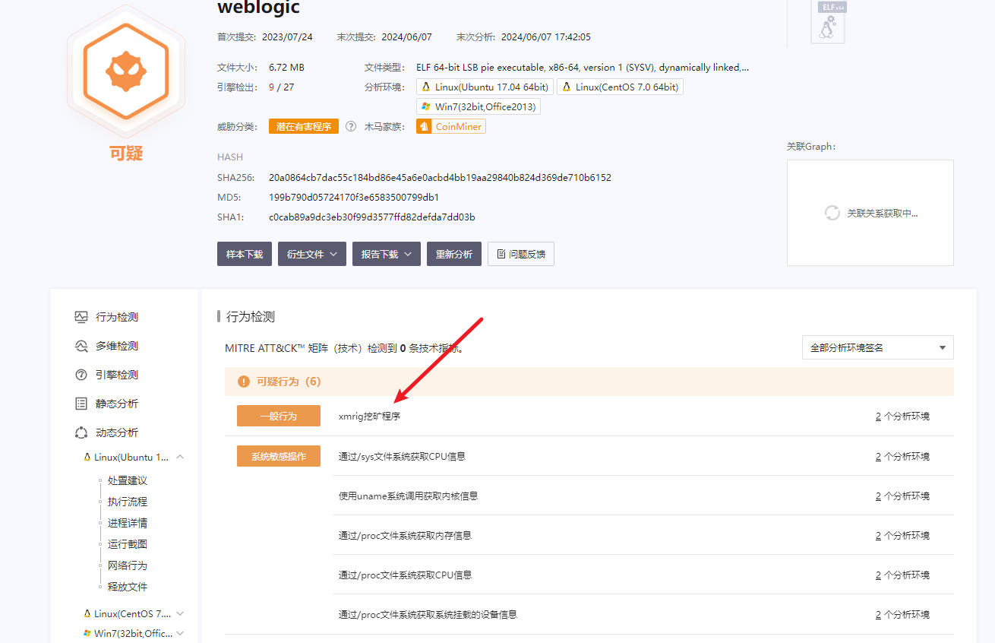This screenshot has width=995, height=643.
Task: Click the SHA256 hash value
Action: coord(440,177)
